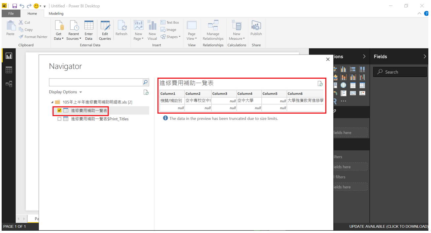Click the Paste button

pos(11,28)
